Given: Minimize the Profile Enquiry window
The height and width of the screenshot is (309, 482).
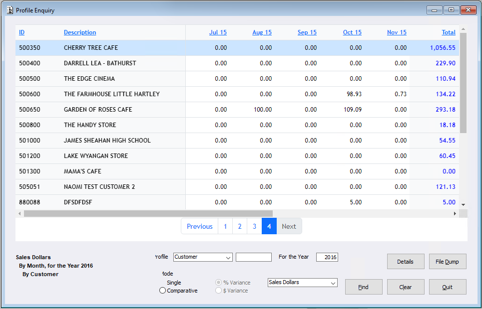Looking at the screenshot, I should 435,10.
